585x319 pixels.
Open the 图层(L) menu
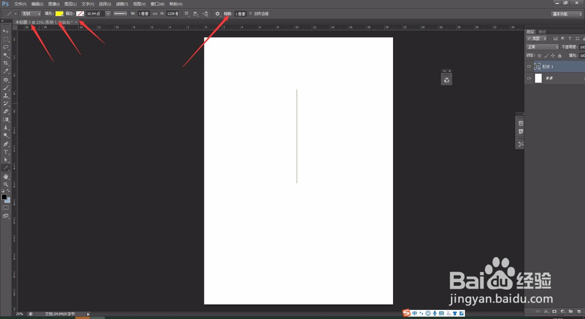click(70, 4)
